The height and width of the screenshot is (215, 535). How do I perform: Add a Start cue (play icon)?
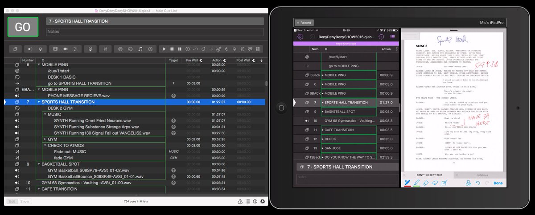[x=164, y=49]
